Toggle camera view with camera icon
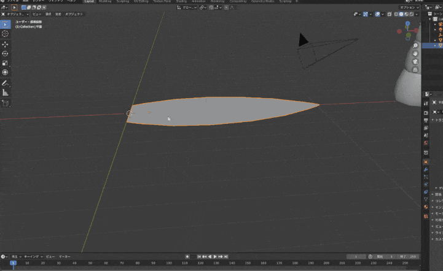443x271 pixels. pyautogui.click(x=415, y=61)
